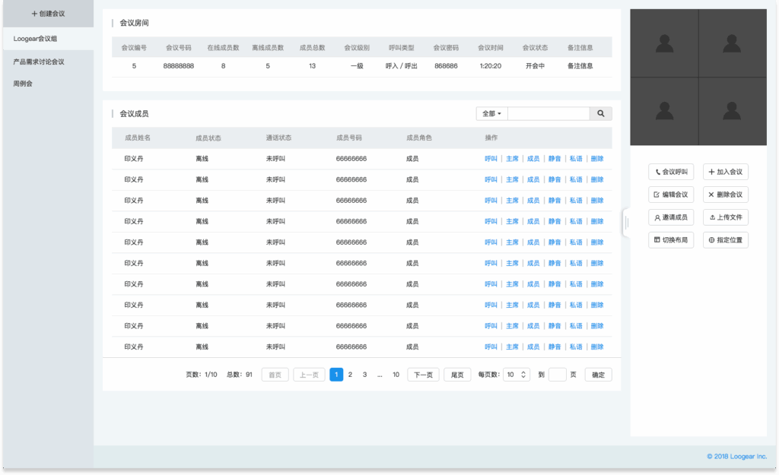Click the member search text field
Screen dimensions: 779x475
(548, 114)
